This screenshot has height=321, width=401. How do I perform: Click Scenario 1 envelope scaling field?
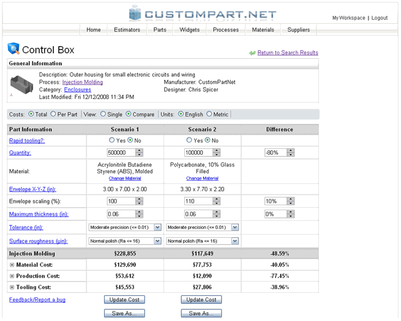coord(121,201)
